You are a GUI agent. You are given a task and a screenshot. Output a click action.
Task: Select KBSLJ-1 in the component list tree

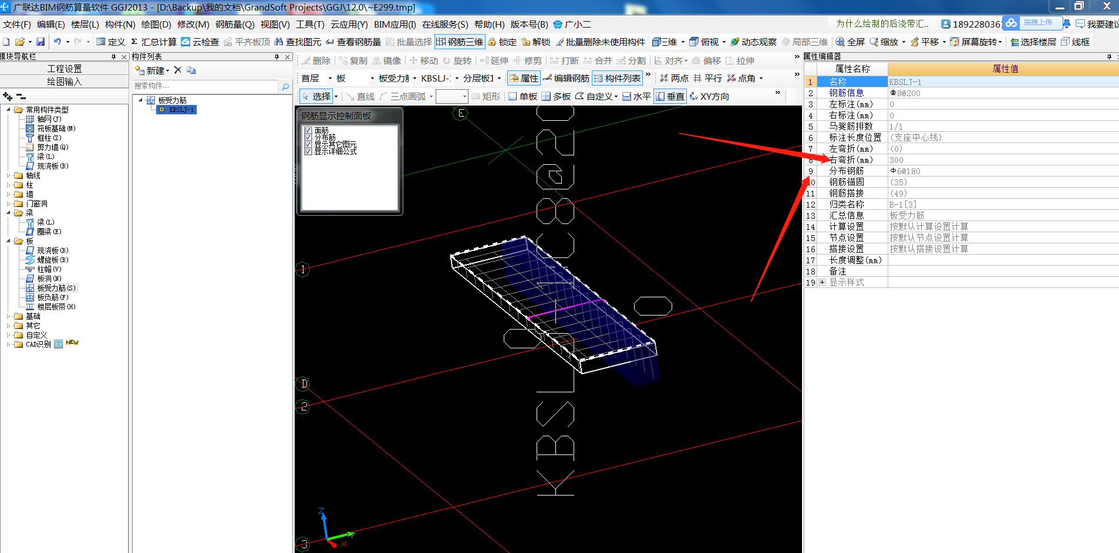(x=181, y=110)
